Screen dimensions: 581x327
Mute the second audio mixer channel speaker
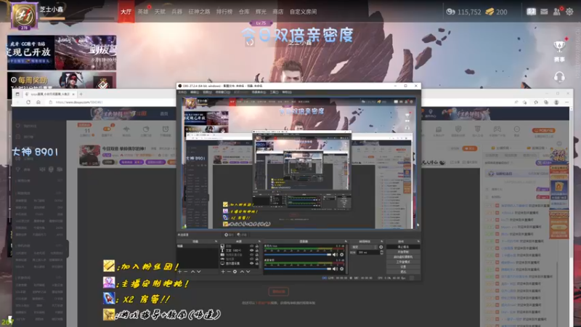point(336,268)
